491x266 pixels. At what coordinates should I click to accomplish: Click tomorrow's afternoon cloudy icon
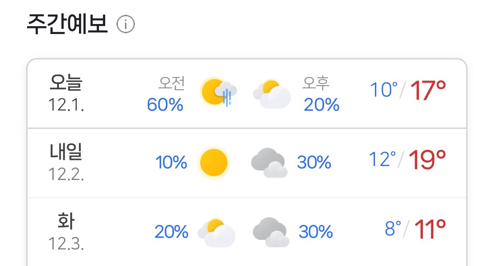point(269,163)
